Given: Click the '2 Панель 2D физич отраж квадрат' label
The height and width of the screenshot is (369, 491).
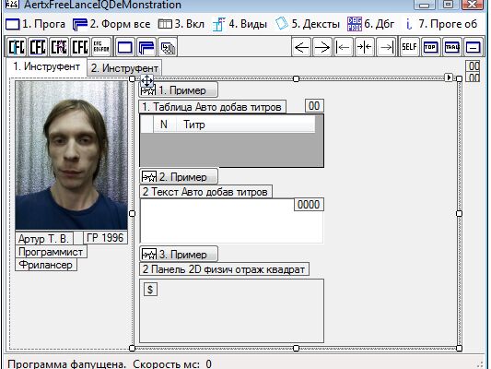Looking at the screenshot, I should (x=224, y=269).
